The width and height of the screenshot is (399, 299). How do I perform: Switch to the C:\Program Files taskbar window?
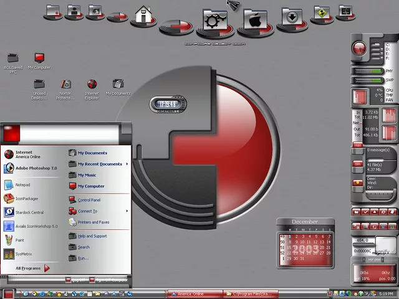tap(251, 294)
